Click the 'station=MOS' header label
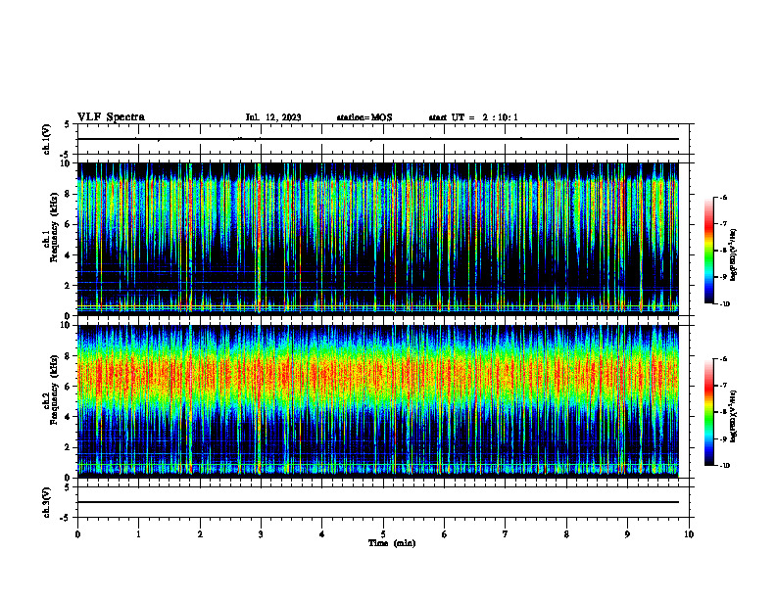Viewport: 776px width, 599px height. coord(364,117)
